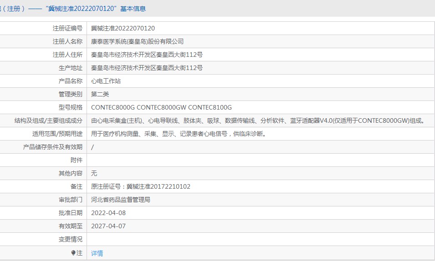Select model specification CONTEC8000G CONTEC8000GW CONTEC8100G

[161, 107]
